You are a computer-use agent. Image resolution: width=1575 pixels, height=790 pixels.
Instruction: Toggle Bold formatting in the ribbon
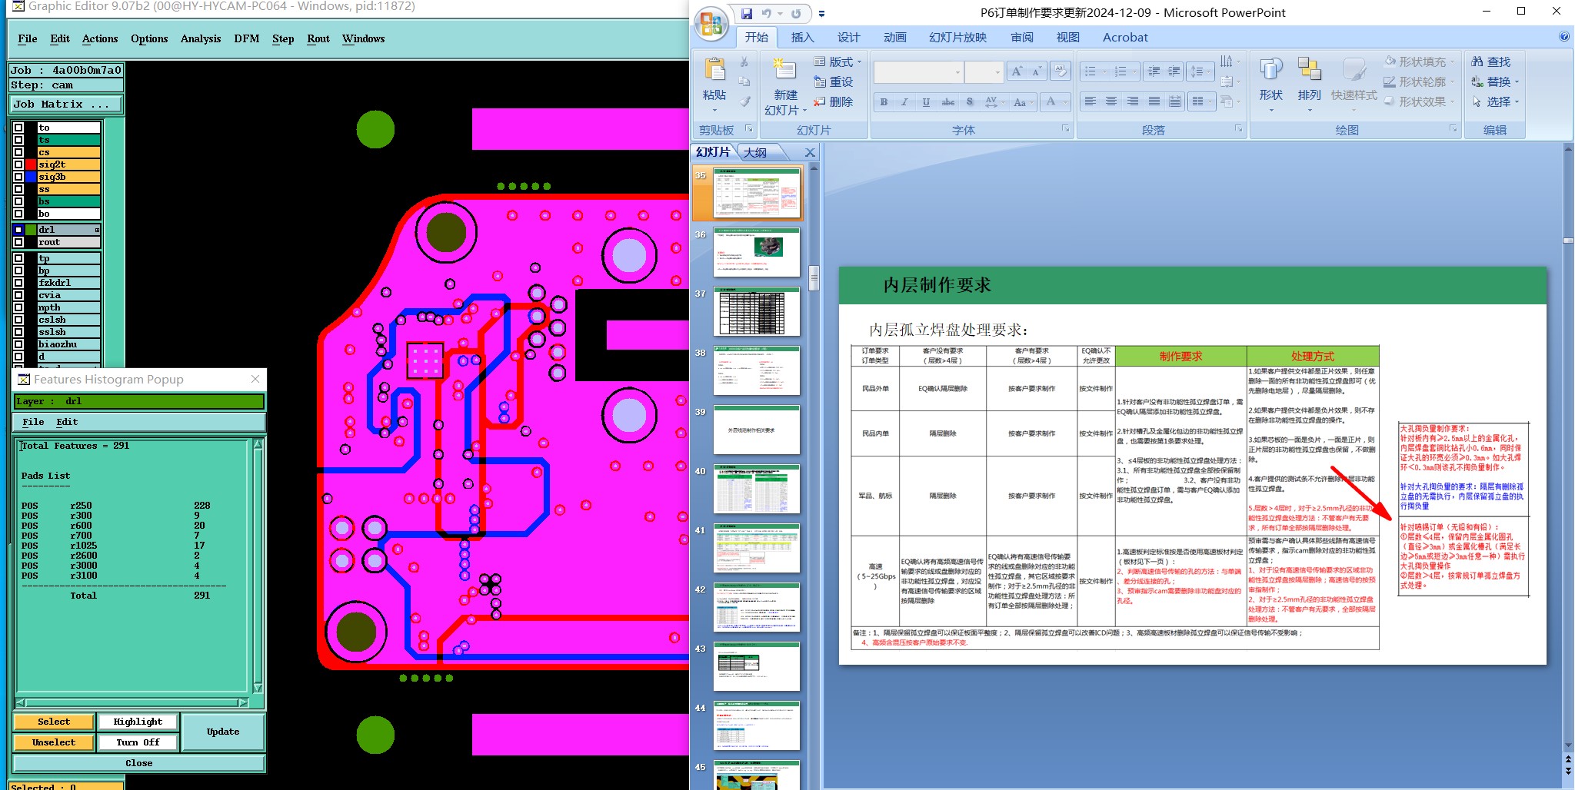[x=884, y=101]
